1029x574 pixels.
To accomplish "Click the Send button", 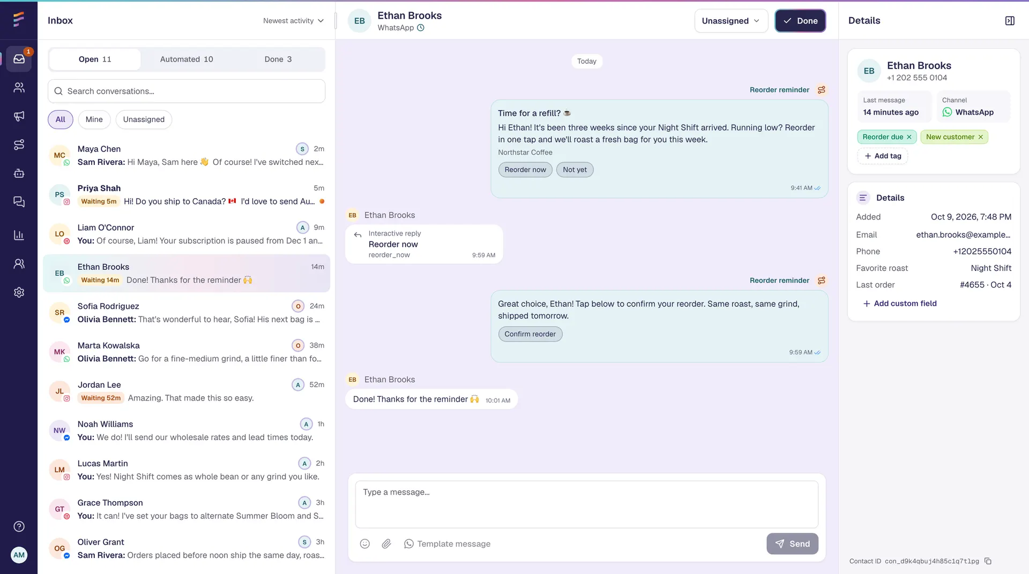I will [792, 544].
